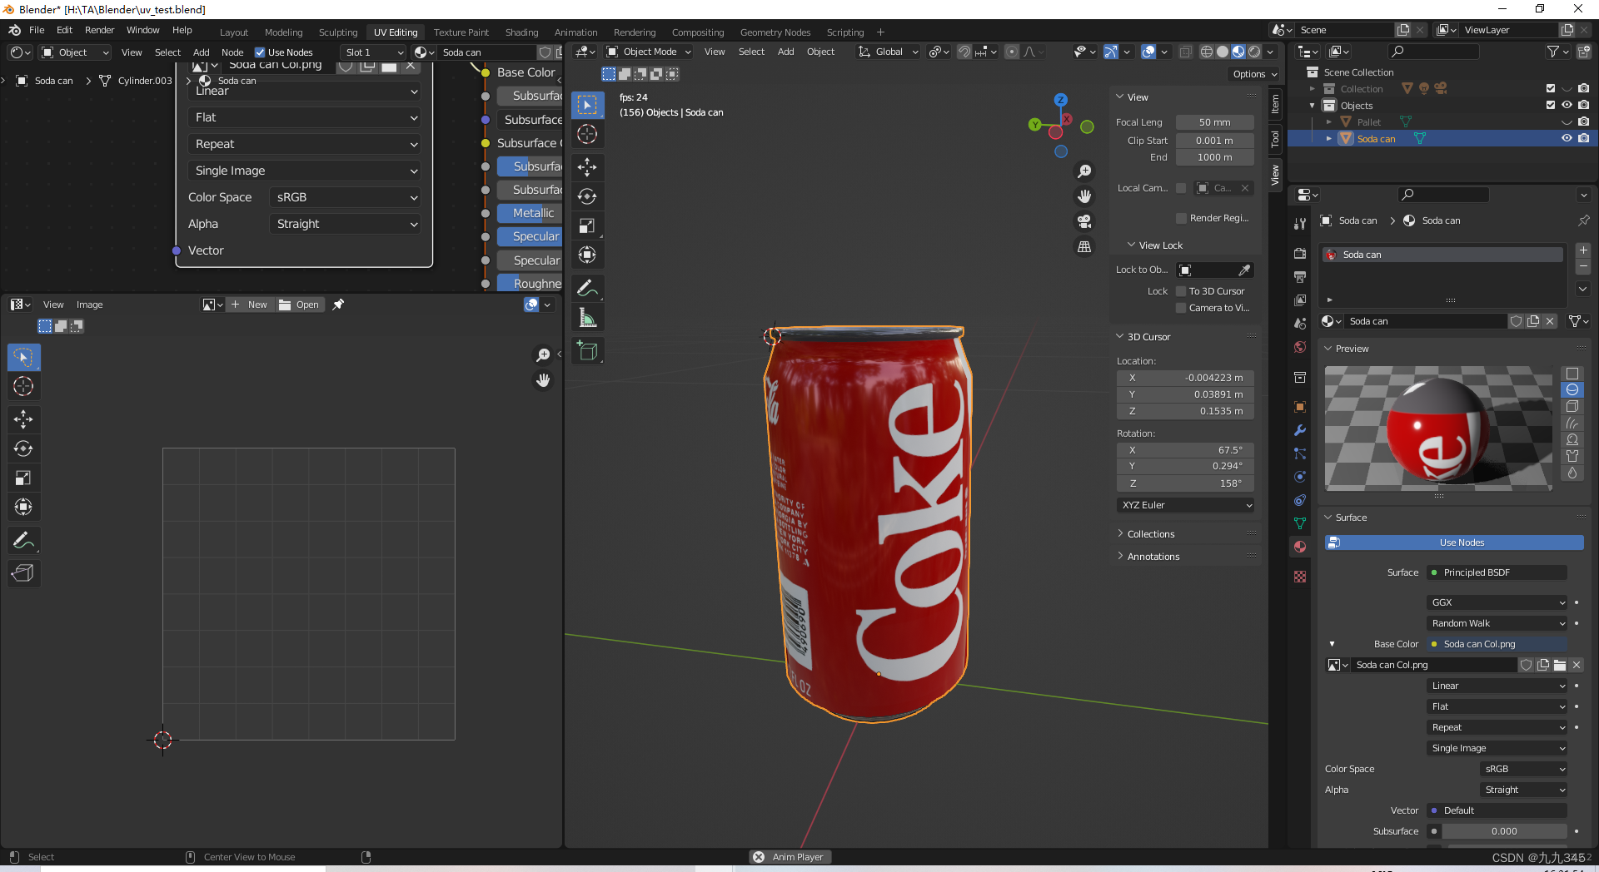Open the Slot 1 dropdown
Screen dimensions: 1599x872
(x=373, y=52)
